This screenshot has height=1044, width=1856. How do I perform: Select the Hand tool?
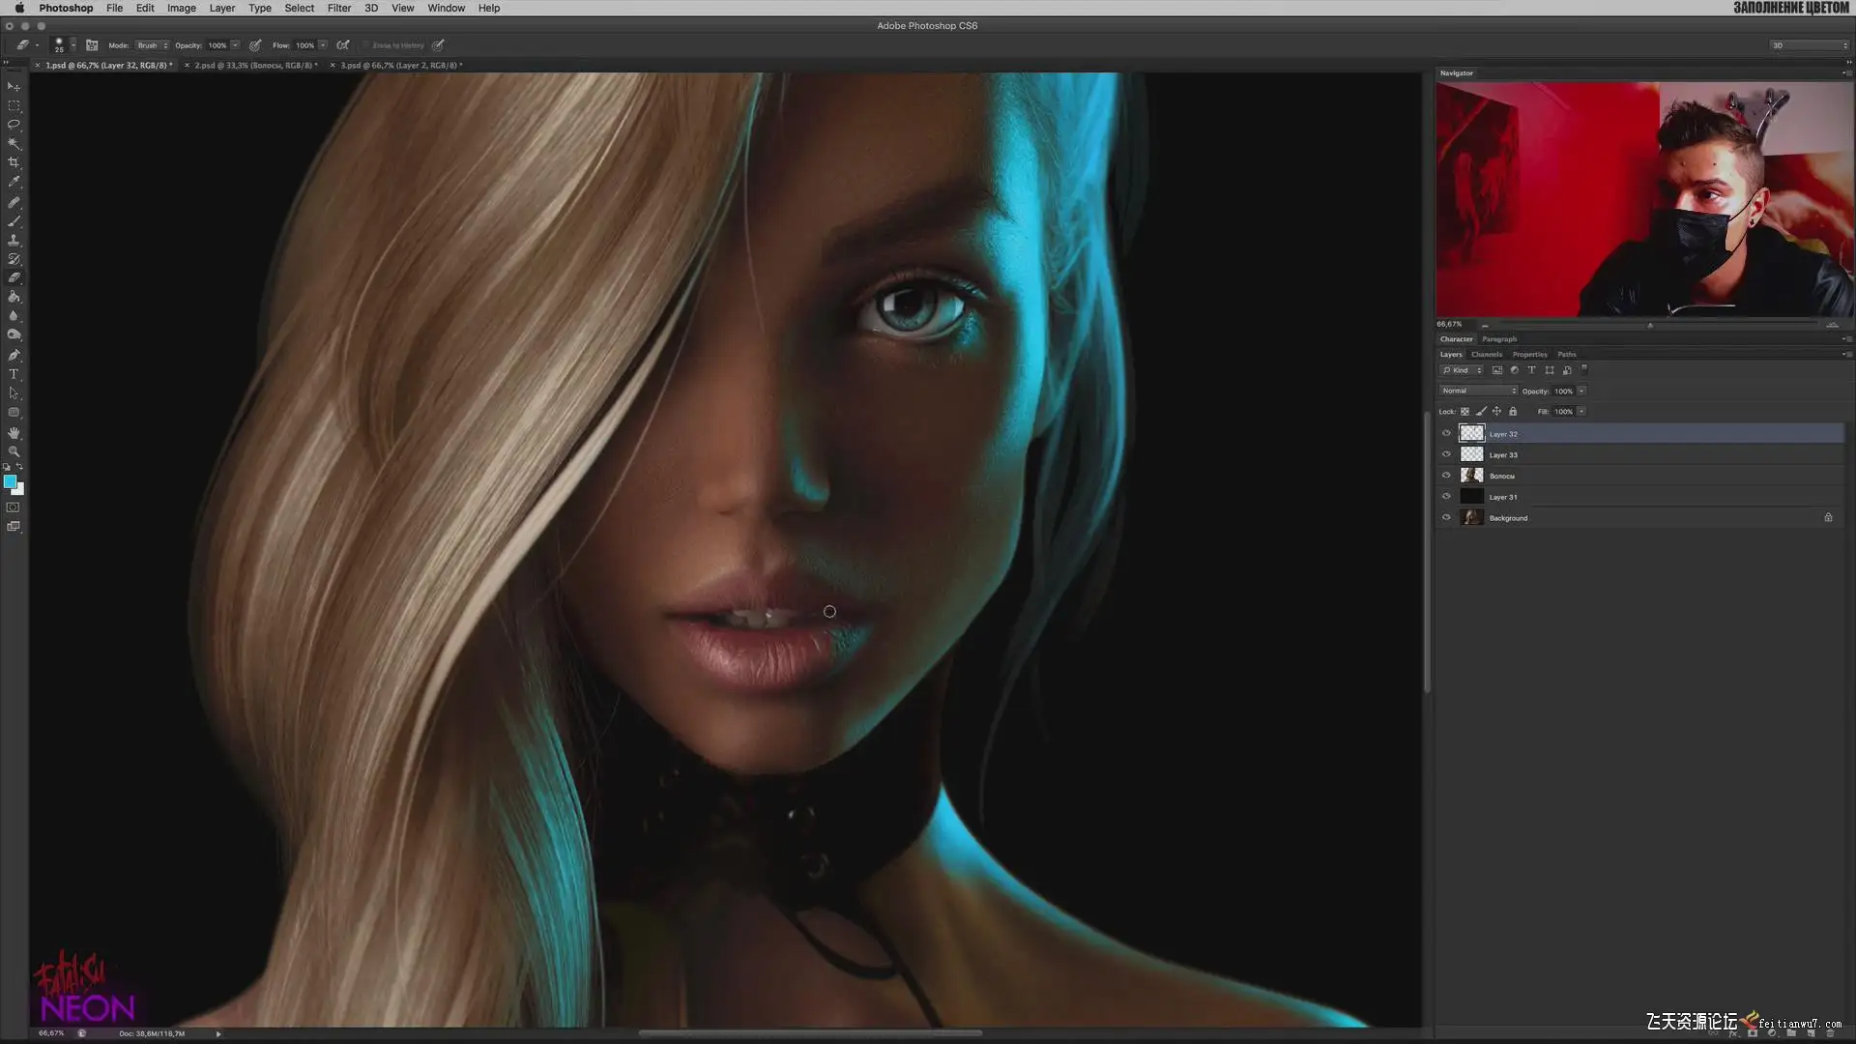tap(14, 432)
